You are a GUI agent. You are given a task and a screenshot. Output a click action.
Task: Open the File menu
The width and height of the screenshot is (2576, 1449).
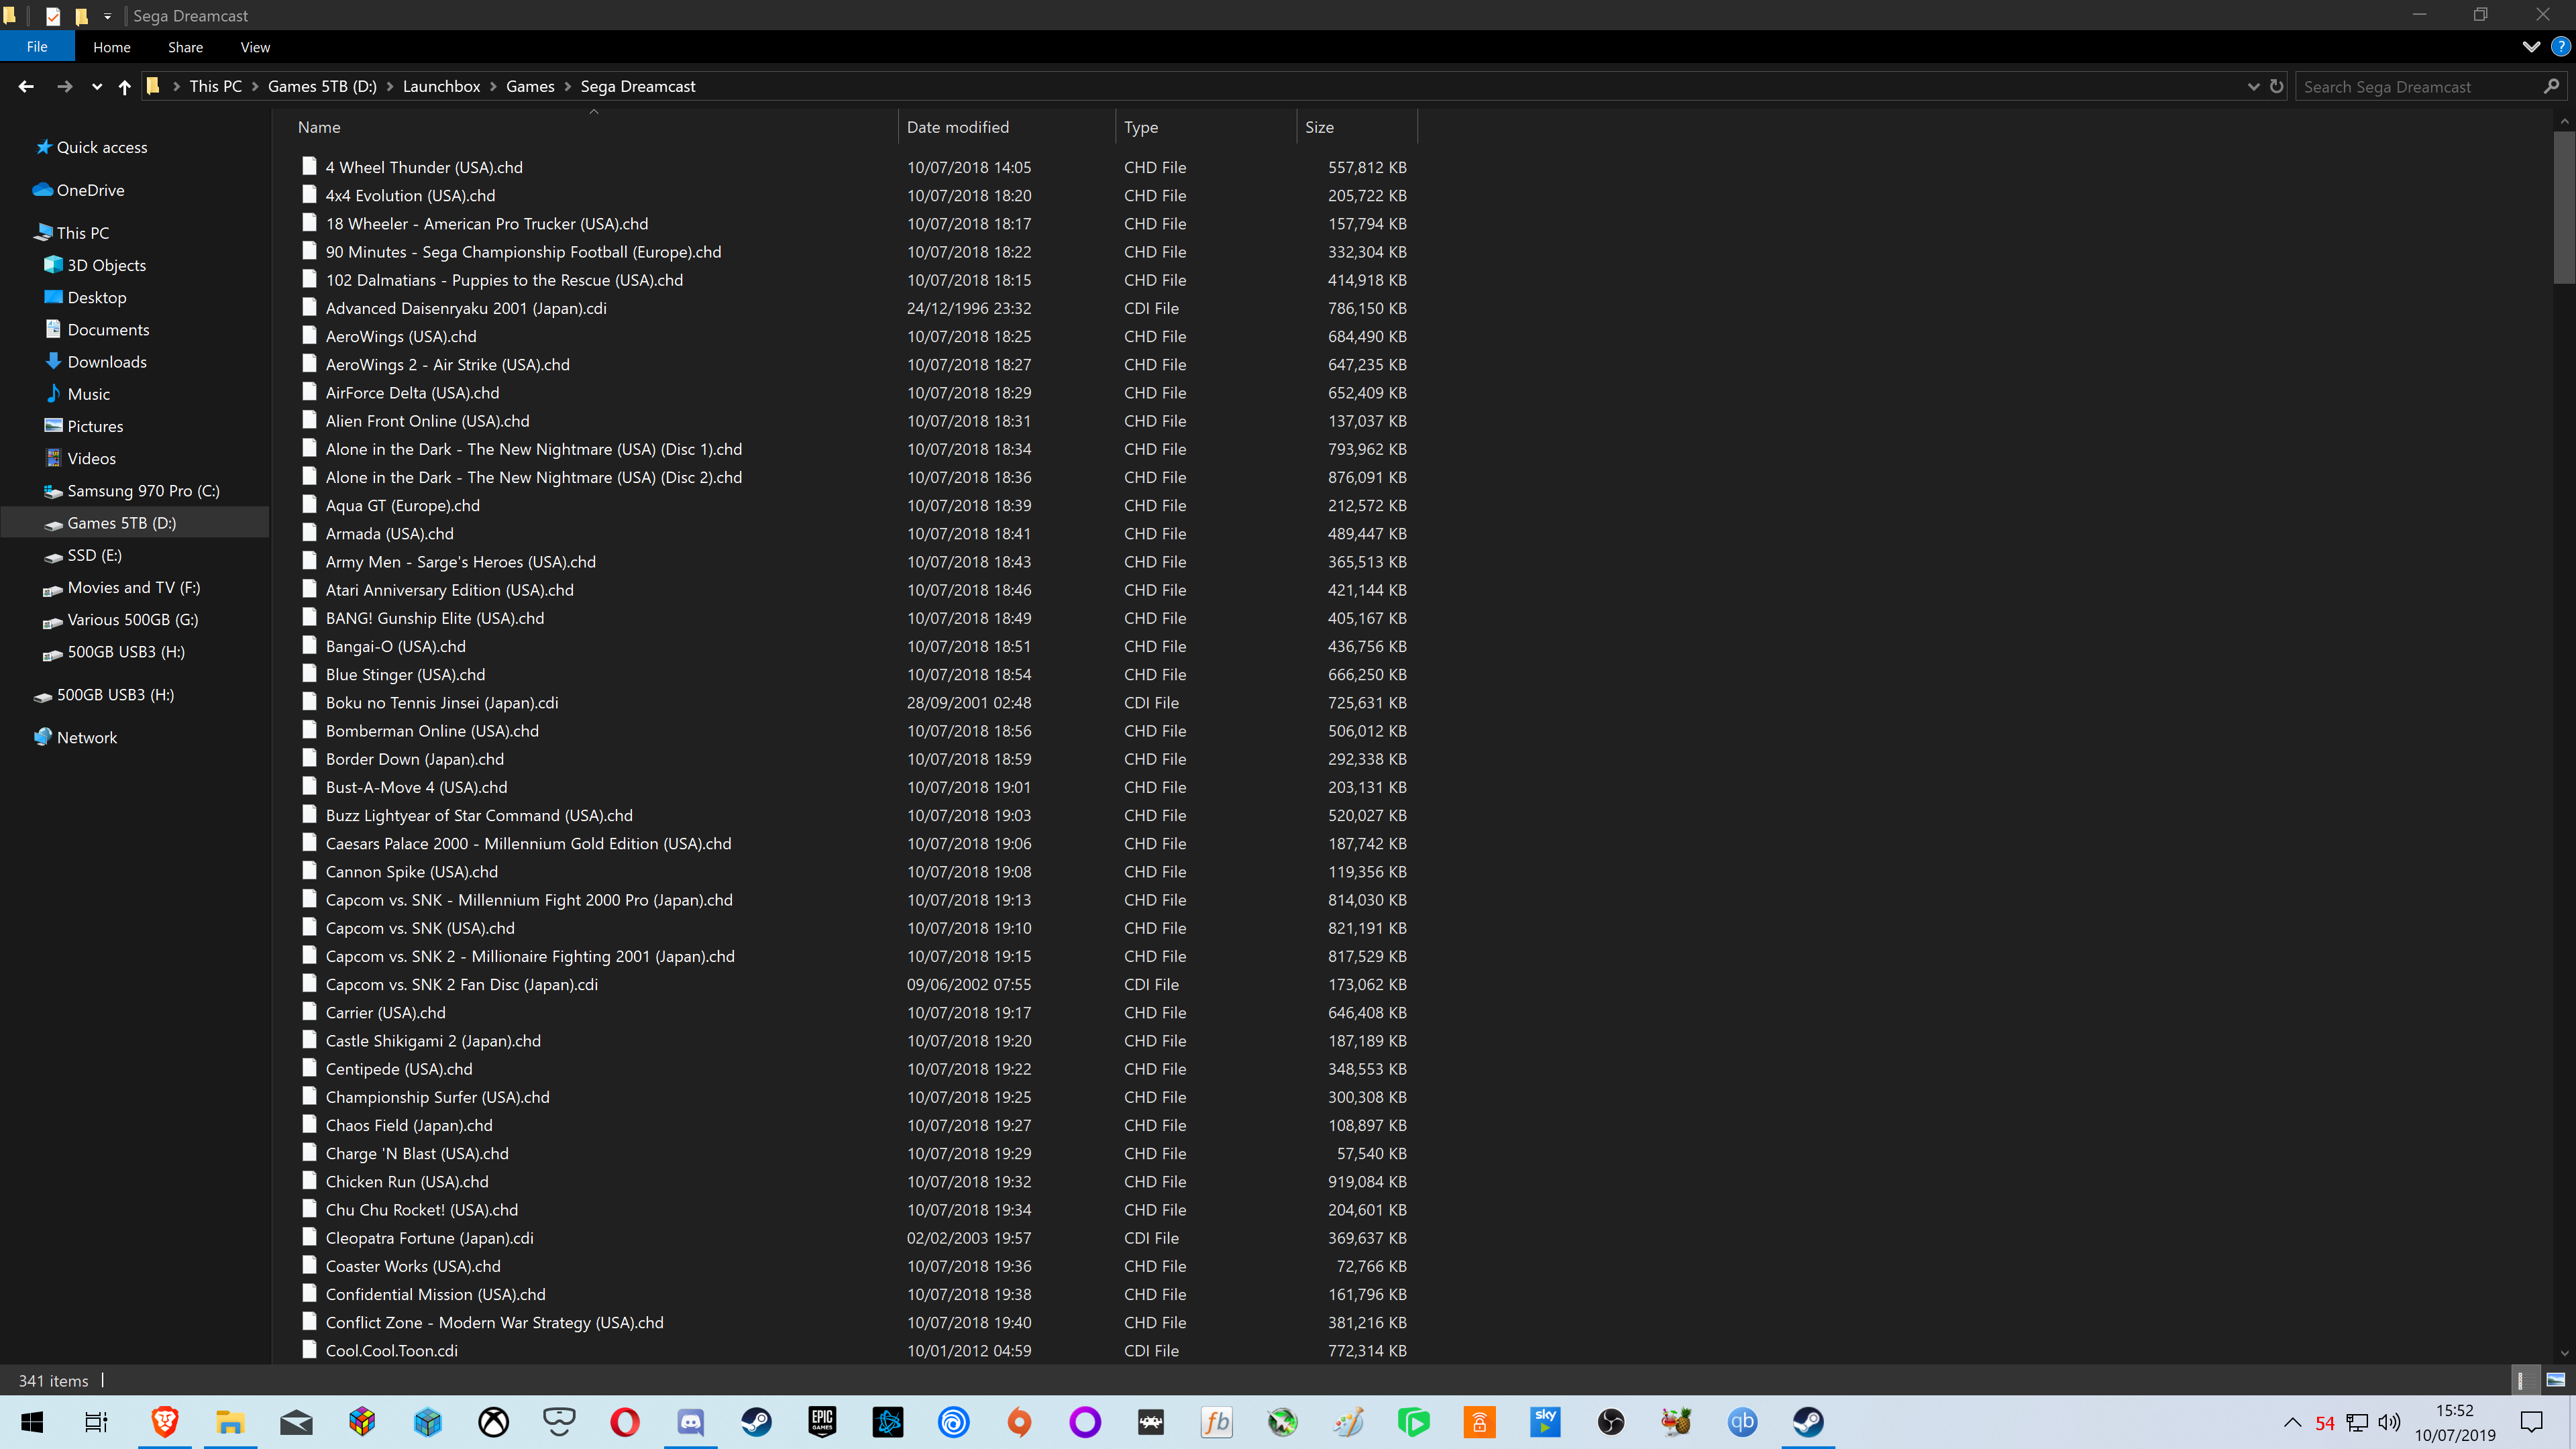pos(37,47)
